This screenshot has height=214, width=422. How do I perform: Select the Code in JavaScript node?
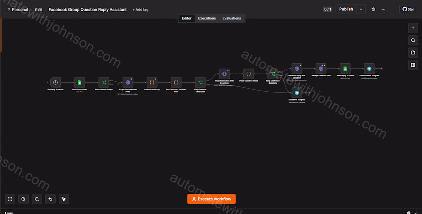[152, 82]
